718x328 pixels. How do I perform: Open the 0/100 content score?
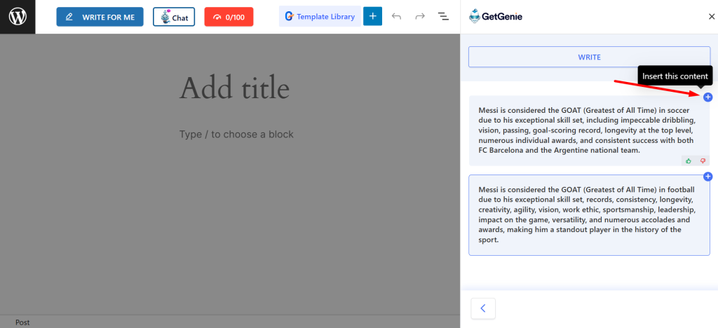pyautogui.click(x=229, y=17)
